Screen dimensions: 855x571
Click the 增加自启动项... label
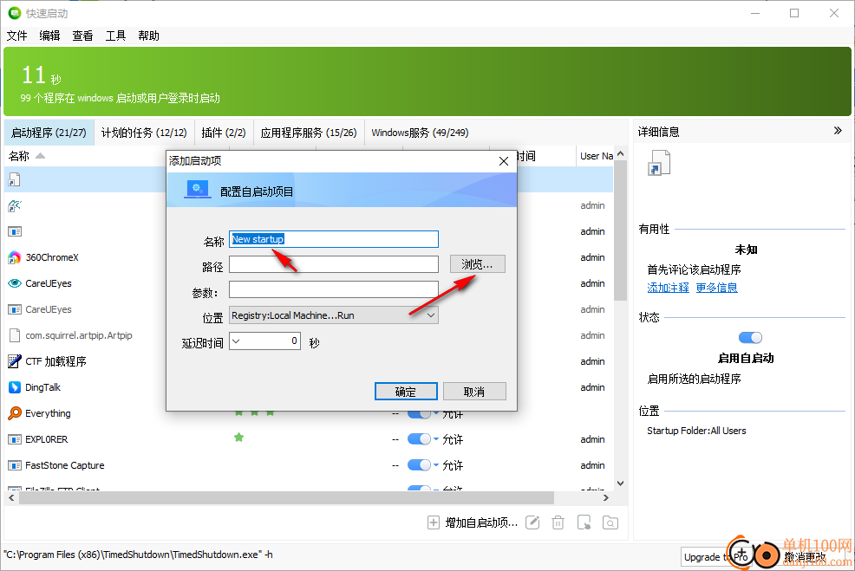[x=481, y=523]
